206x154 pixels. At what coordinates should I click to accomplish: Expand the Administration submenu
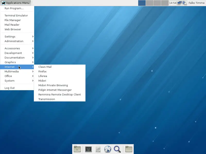tap(17, 41)
